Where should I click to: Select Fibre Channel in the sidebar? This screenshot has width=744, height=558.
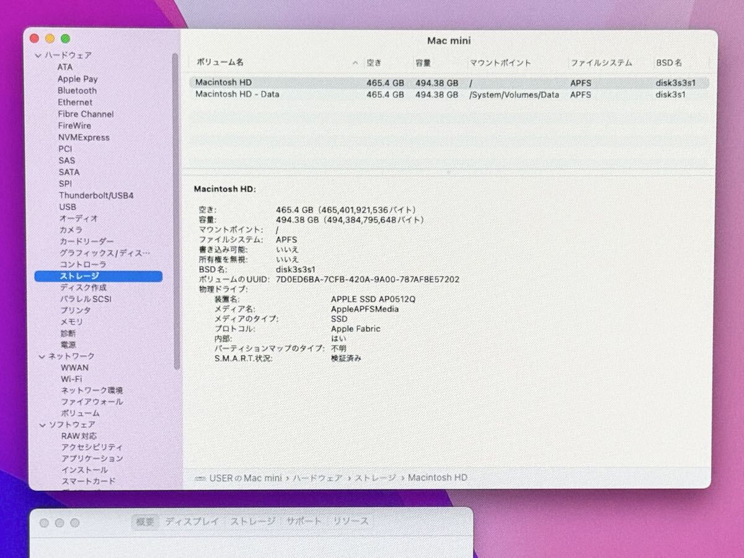(86, 114)
